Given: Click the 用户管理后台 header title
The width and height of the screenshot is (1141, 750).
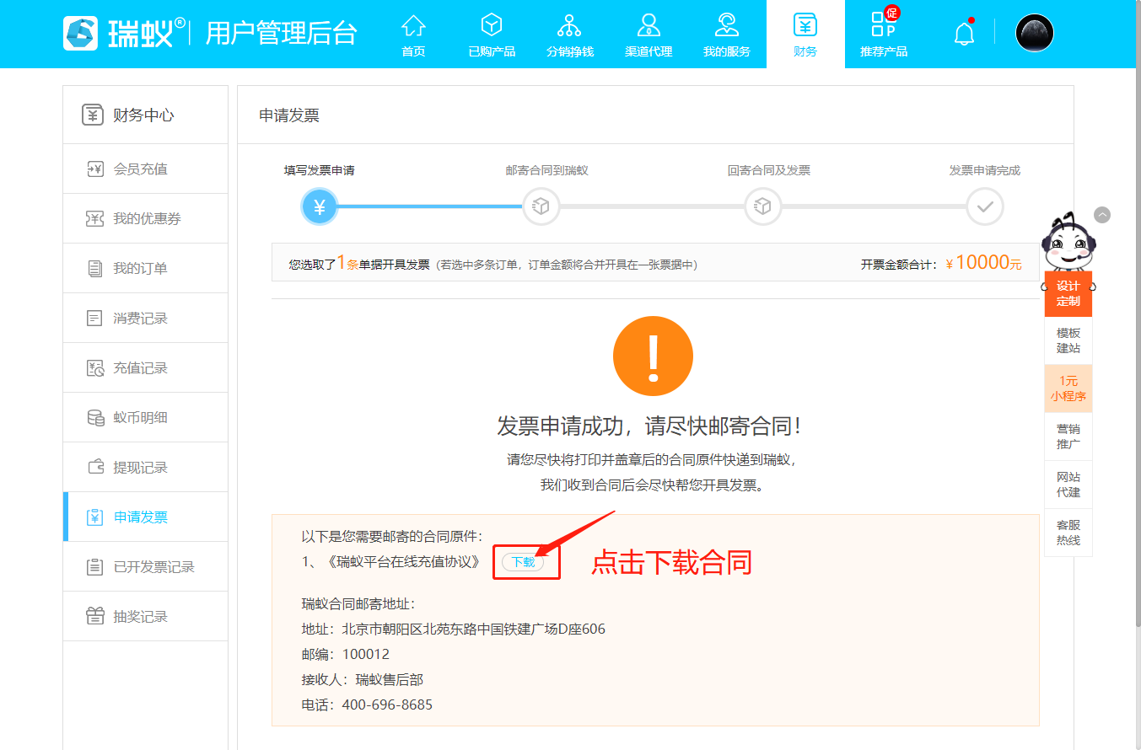Looking at the screenshot, I should click(281, 33).
